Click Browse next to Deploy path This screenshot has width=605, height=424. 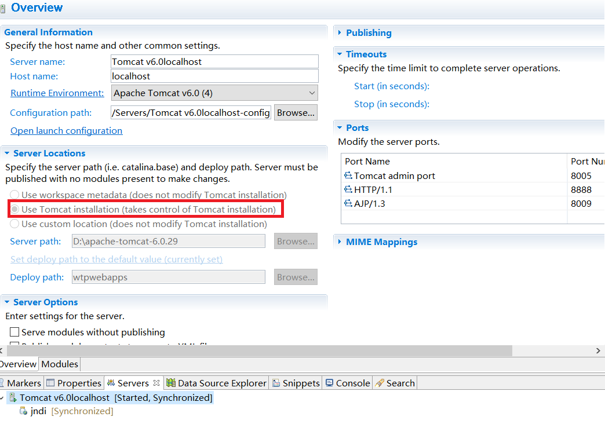coord(296,277)
